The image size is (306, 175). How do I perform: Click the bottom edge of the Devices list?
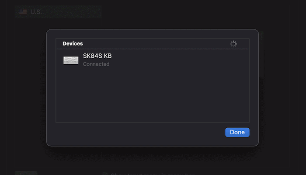pos(152,122)
